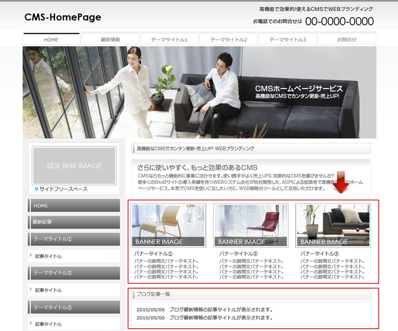The height and width of the screenshot is (331, 398).
Task: Switch to the 最新情報 navigation tab
Action: (x=110, y=39)
